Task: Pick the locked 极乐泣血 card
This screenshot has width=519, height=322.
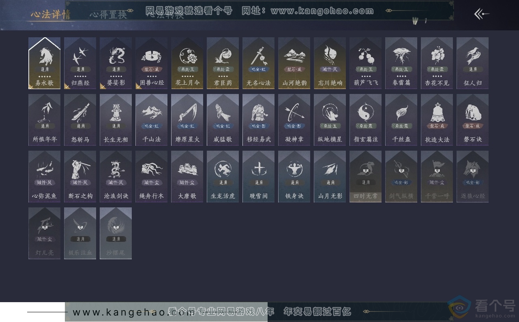Action: point(80,233)
